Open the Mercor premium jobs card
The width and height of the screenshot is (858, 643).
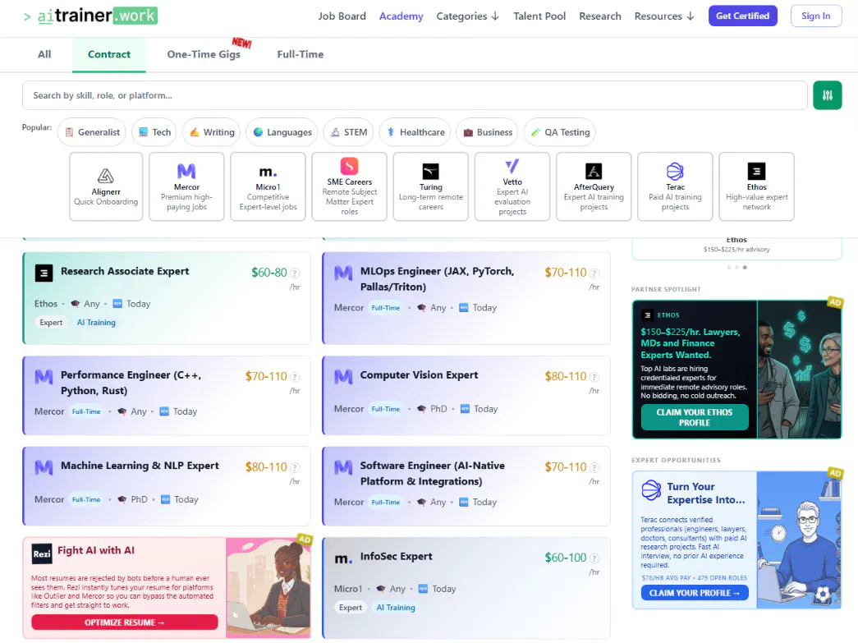pyautogui.click(x=186, y=186)
